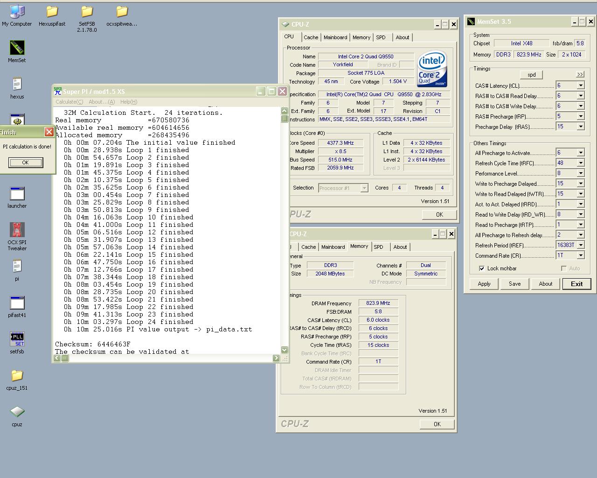Click the Core Voltage 1.504 V value

click(x=398, y=81)
